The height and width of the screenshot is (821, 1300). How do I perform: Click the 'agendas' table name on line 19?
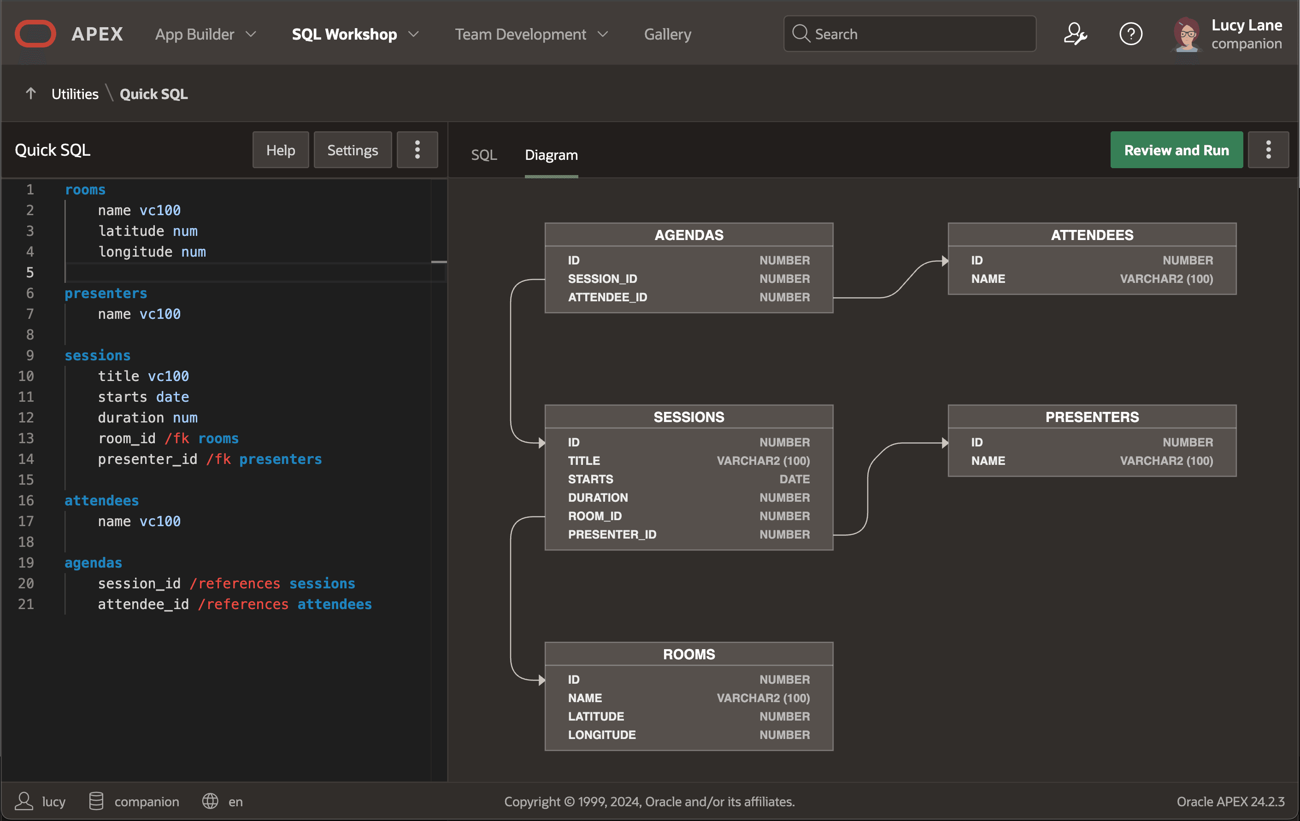(94, 563)
